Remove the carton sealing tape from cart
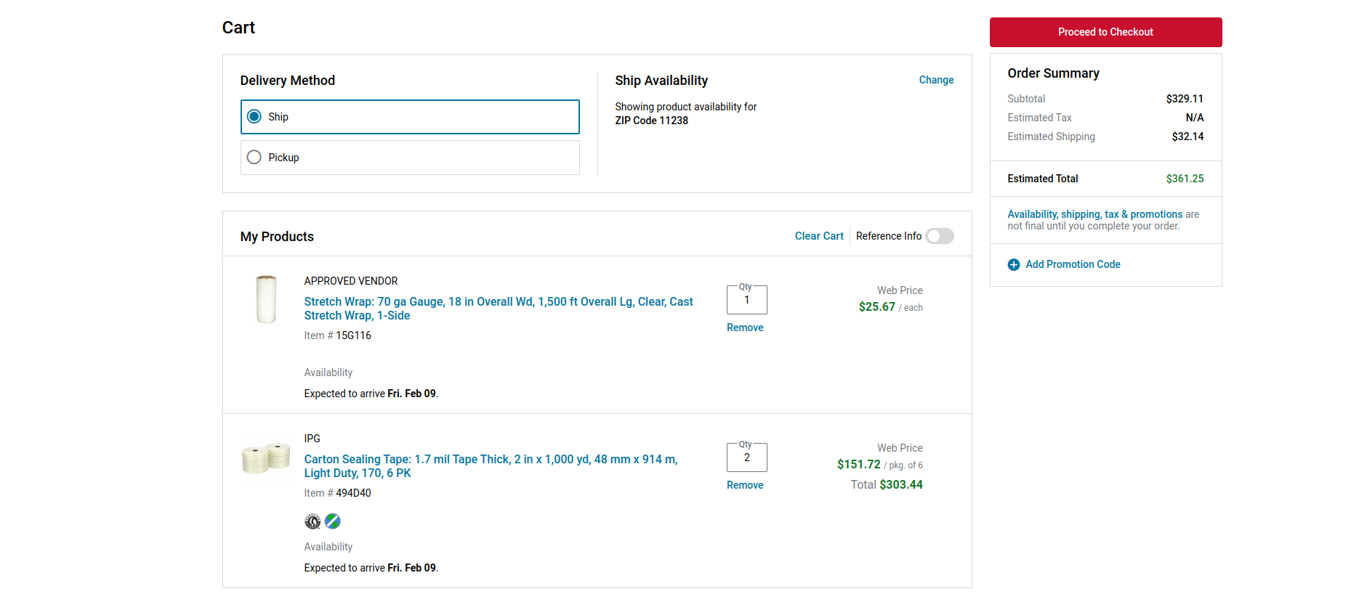 click(x=745, y=485)
